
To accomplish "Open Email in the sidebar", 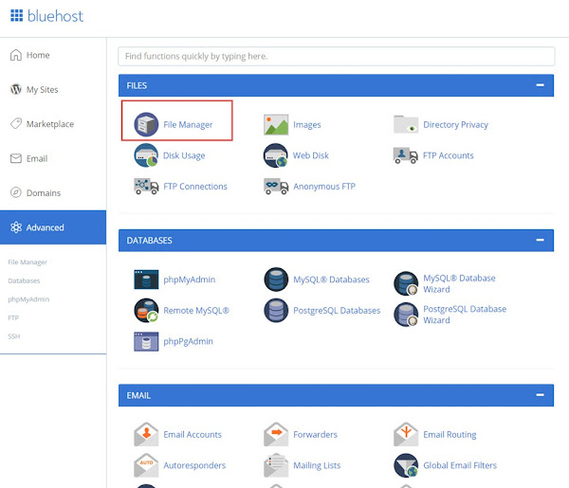I will tap(53, 158).
